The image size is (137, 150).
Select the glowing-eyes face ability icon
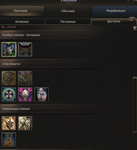[x=42, y=95]
